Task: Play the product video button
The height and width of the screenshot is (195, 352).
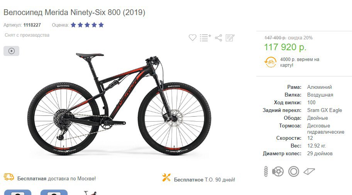Action: [x=12, y=51]
